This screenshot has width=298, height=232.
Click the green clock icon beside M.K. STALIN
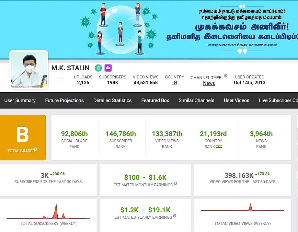(98, 68)
